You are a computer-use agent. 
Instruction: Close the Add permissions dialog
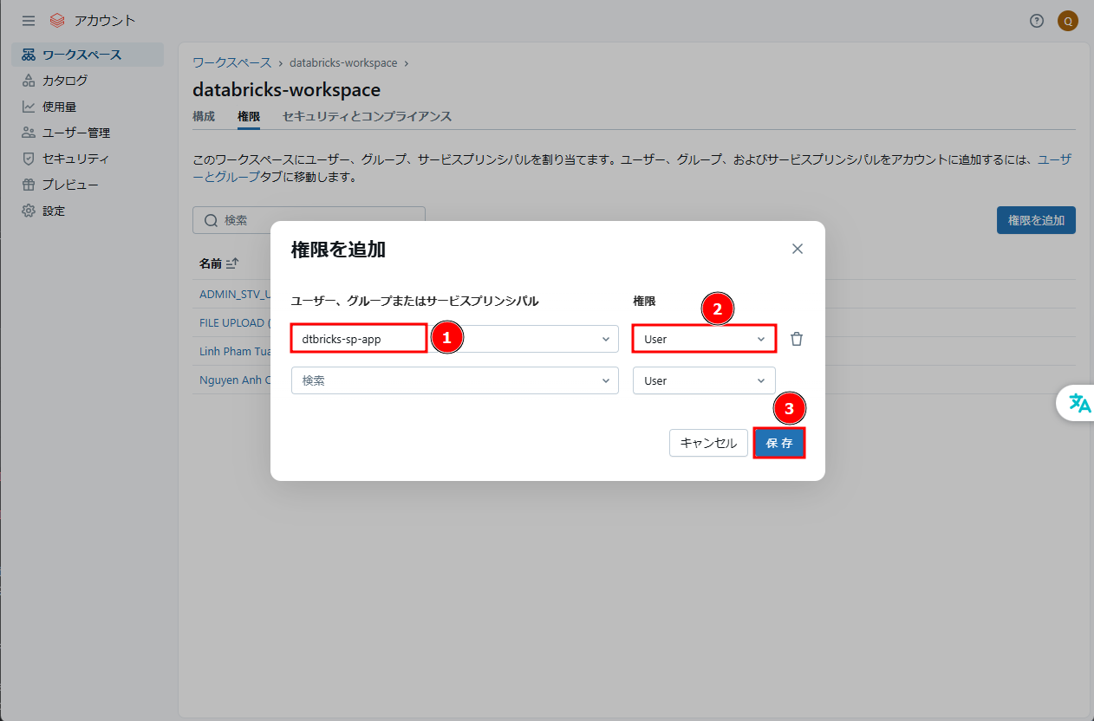pyautogui.click(x=798, y=249)
